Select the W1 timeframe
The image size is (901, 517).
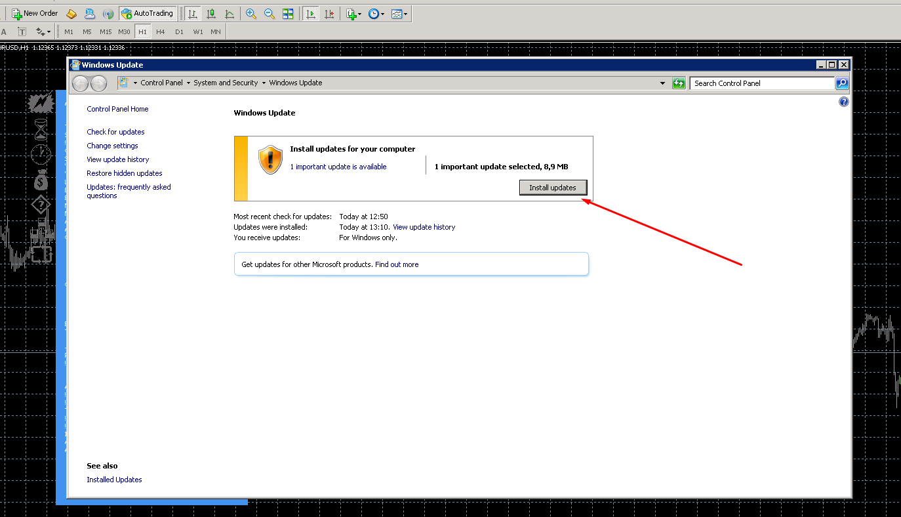(x=197, y=31)
